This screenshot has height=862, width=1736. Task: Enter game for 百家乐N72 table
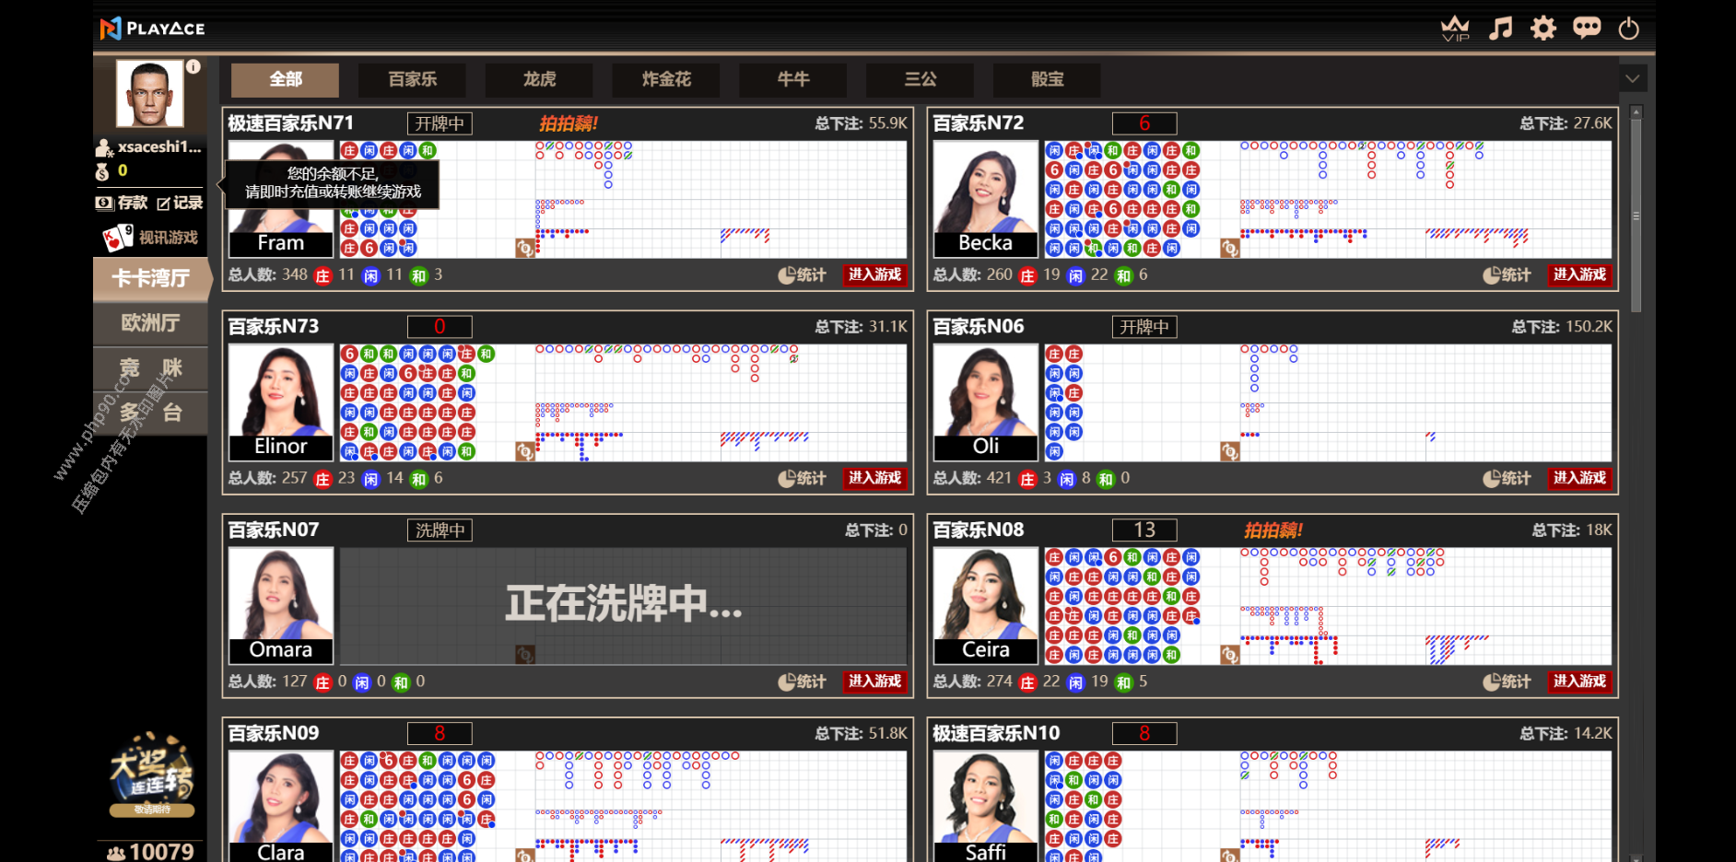point(1579,274)
